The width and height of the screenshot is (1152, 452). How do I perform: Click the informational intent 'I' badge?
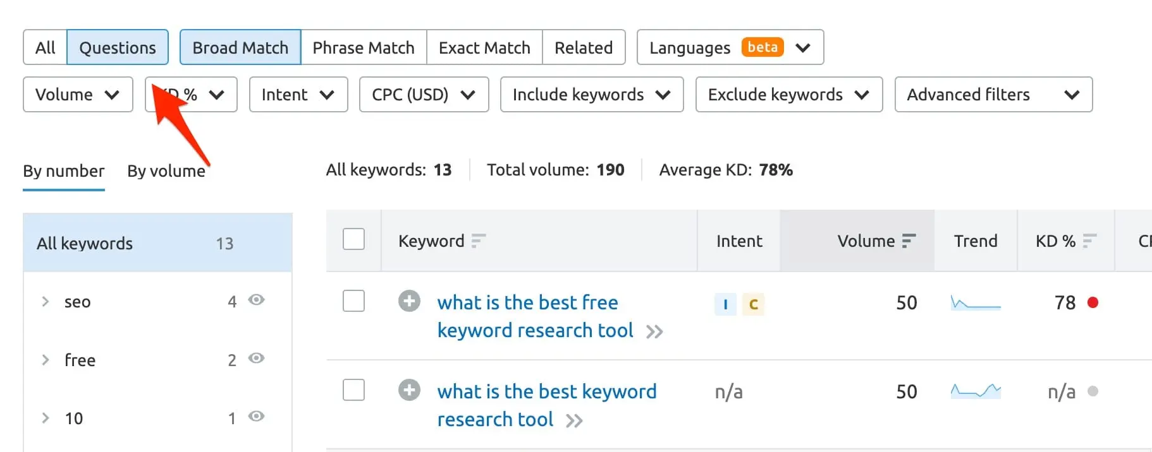(725, 305)
